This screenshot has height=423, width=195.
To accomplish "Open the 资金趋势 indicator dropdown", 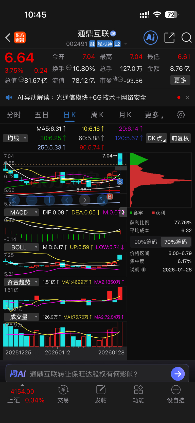I will click(x=21, y=282).
